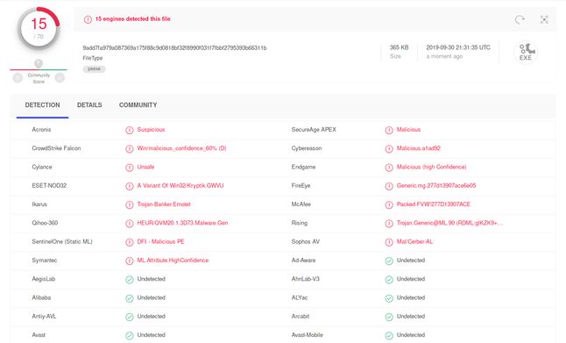
Task: Click Mal/Cerber-AL detection text
Action: click(x=414, y=241)
